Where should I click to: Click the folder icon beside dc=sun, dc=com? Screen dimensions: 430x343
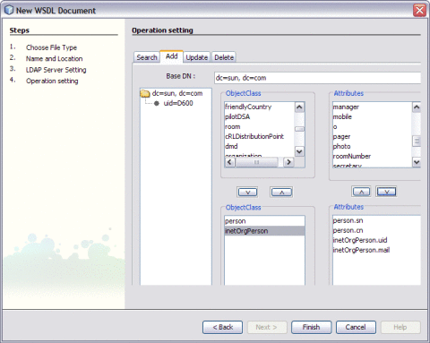[x=145, y=93]
